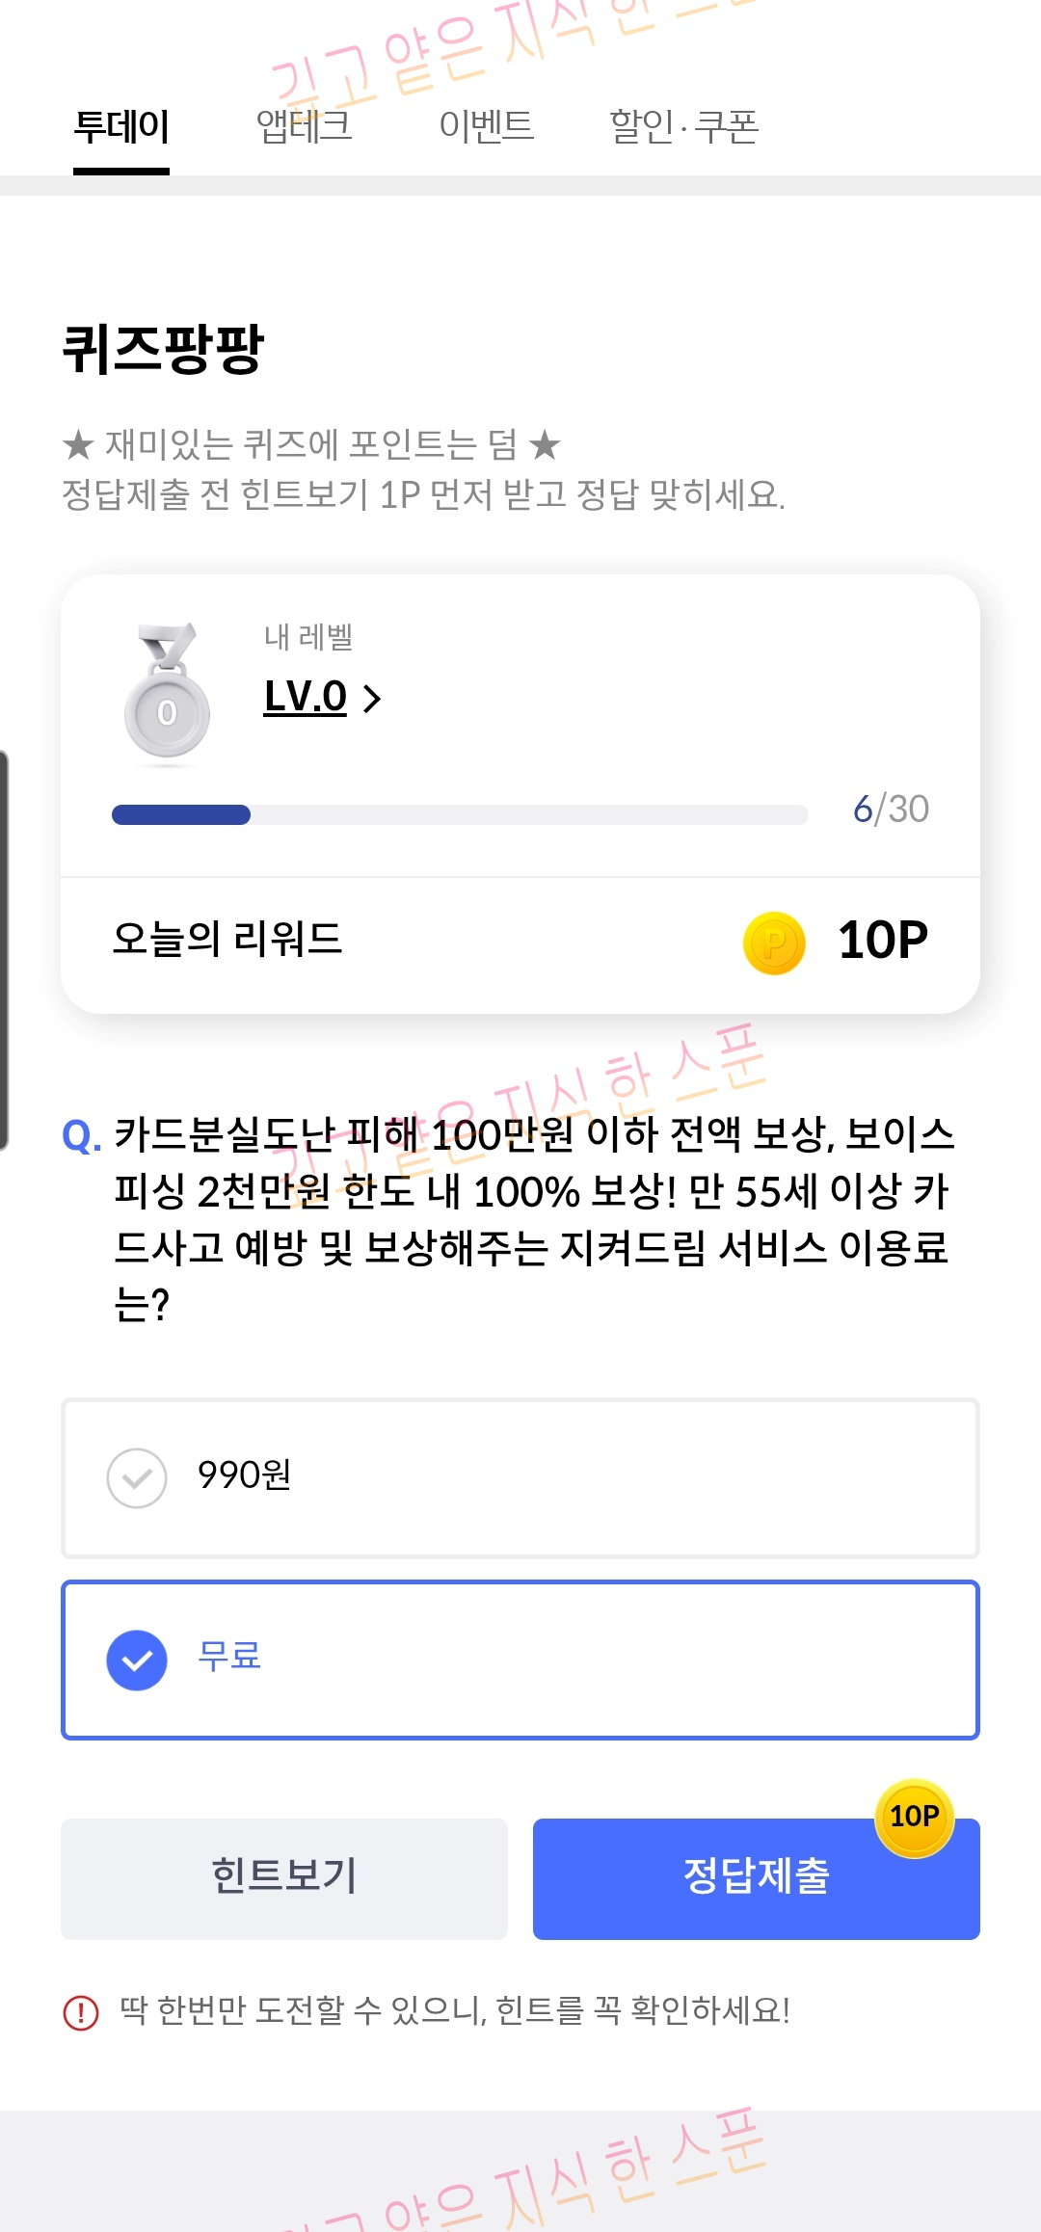Select the 990원 radio circle
This screenshot has height=2232, width=1041.
[137, 1478]
